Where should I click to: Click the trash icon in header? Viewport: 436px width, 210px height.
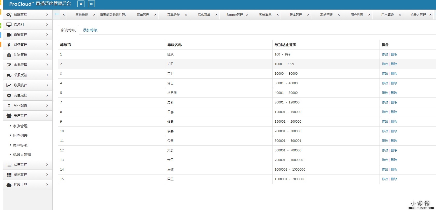coord(91,4)
